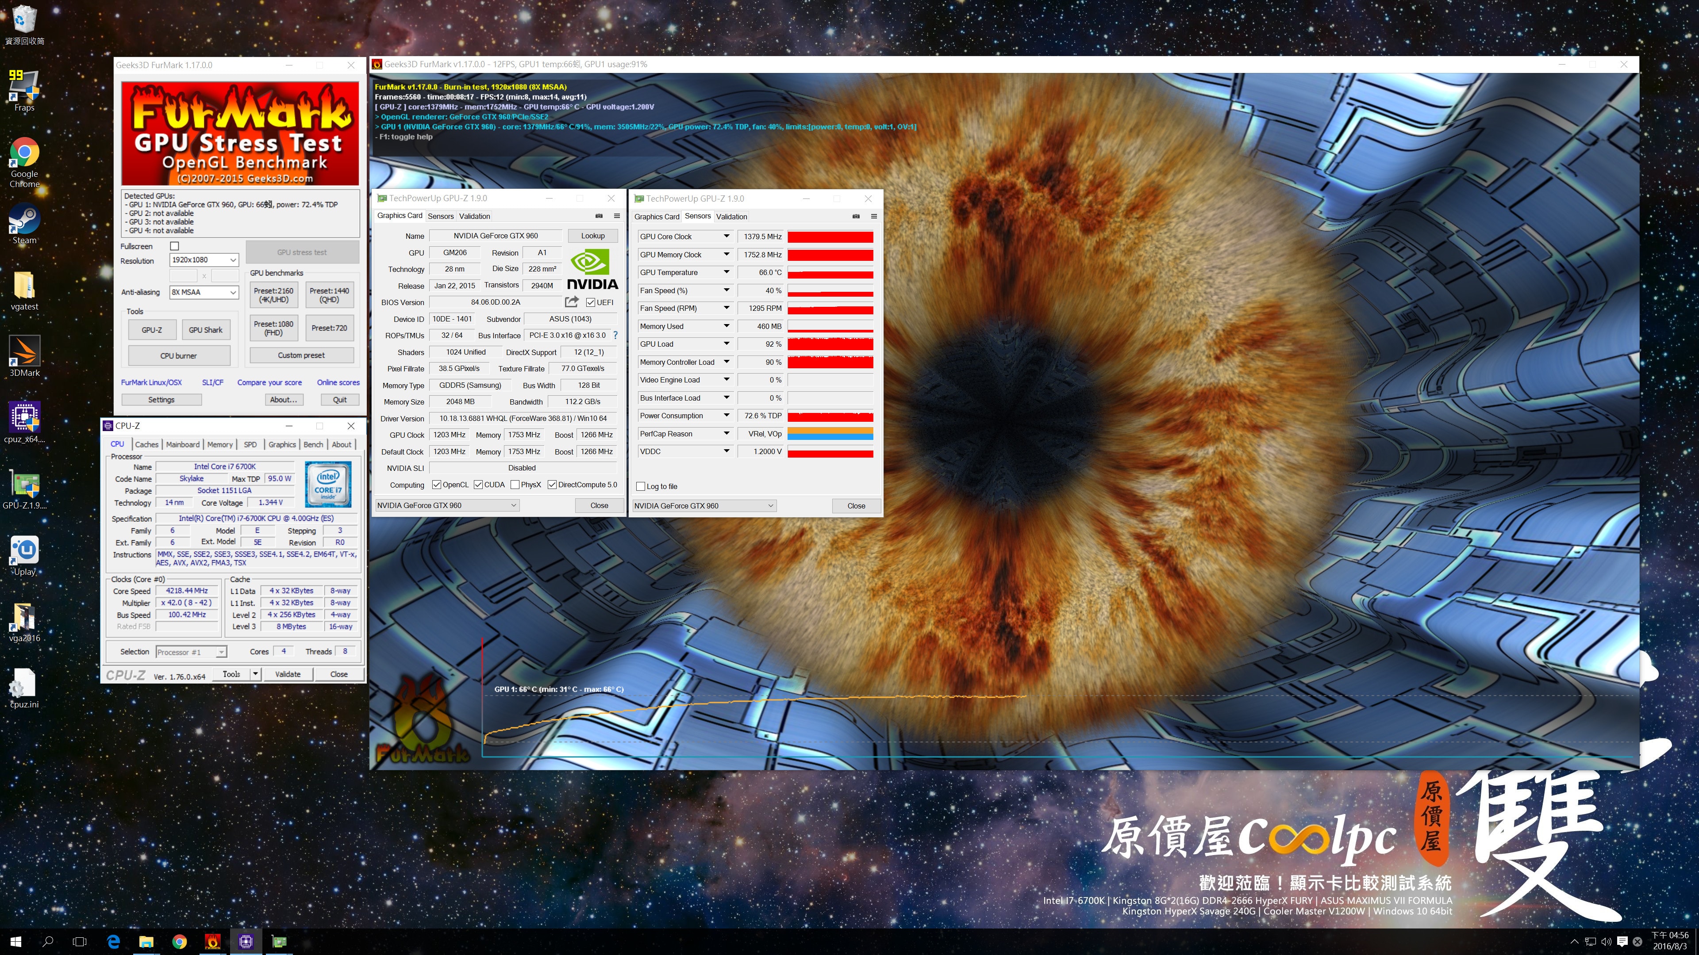Expand the Fan Speed (RPM) sensor dropdown
This screenshot has width=1699, height=955.
(726, 308)
